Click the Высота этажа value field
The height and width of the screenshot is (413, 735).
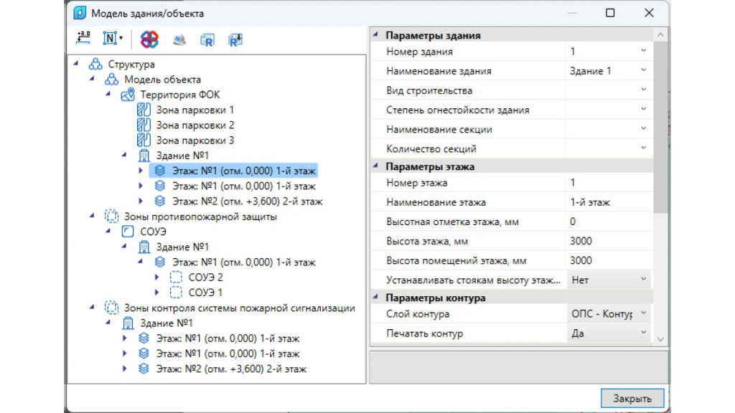(x=609, y=241)
